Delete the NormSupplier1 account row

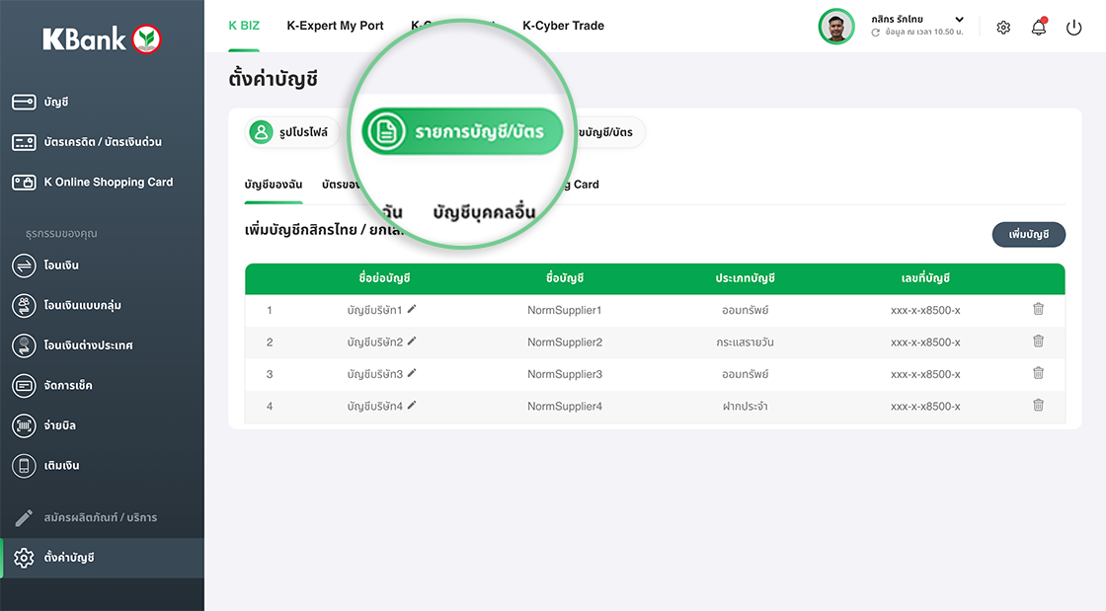click(1038, 309)
